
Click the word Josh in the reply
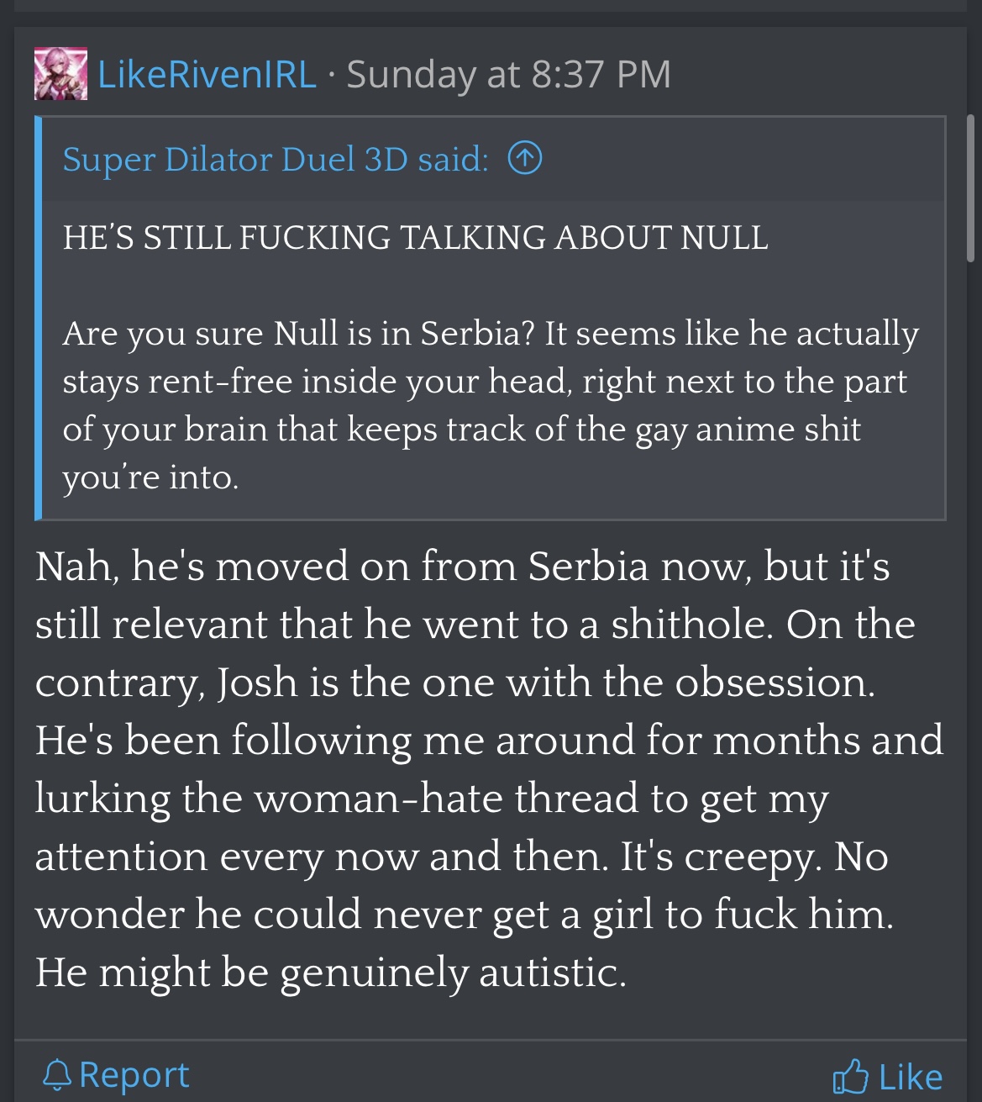click(257, 683)
